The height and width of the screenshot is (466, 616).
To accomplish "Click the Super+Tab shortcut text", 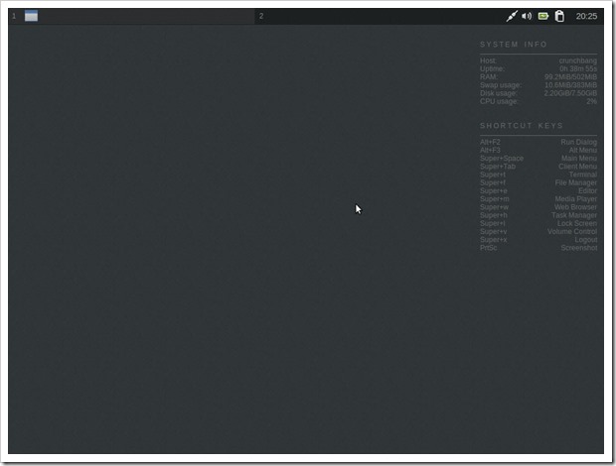I will tap(498, 167).
